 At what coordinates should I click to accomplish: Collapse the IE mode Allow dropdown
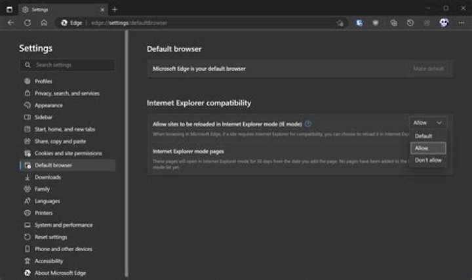coord(427,123)
